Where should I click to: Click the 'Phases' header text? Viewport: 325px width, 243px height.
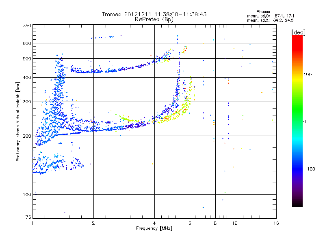263,12
